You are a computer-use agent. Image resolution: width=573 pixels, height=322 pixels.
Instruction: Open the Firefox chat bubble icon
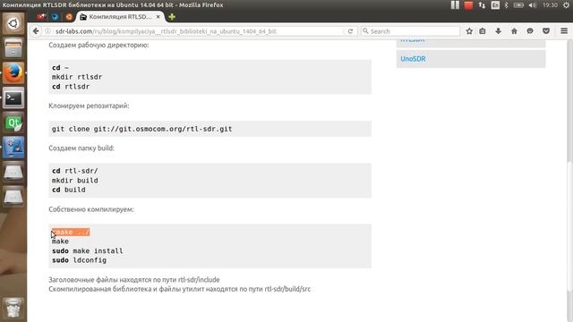(x=530, y=31)
